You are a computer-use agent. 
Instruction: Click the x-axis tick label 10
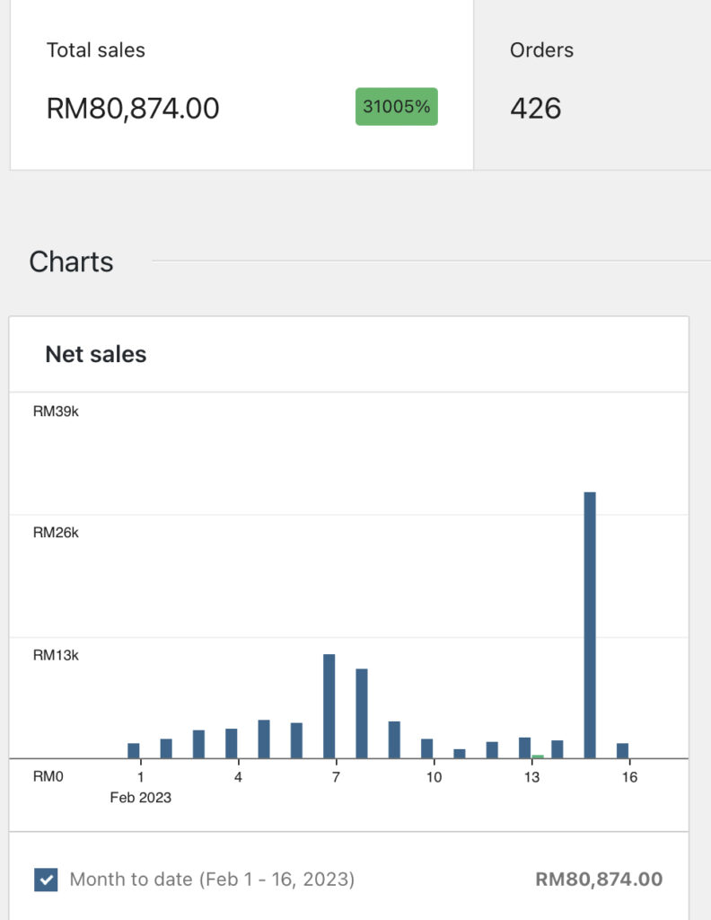coord(434,777)
